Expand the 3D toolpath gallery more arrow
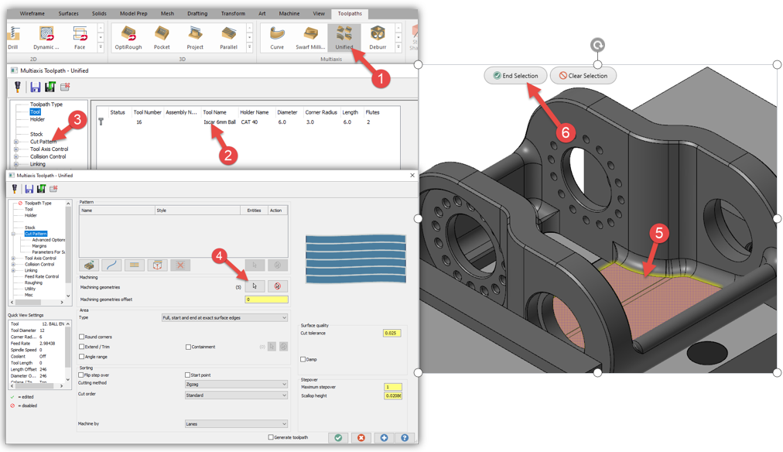Viewport: 783px width, 452px height. [250, 47]
